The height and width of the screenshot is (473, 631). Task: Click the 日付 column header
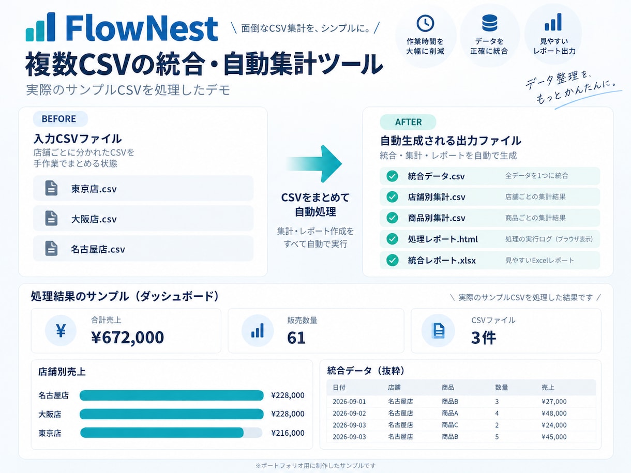click(x=339, y=387)
